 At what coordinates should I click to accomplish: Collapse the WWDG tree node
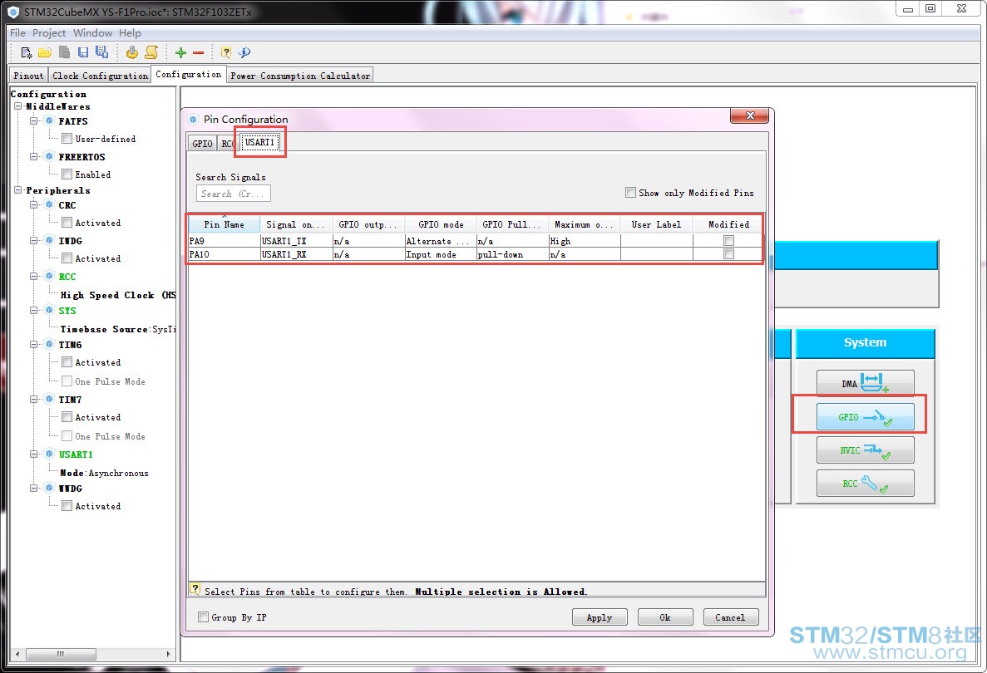coord(34,488)
